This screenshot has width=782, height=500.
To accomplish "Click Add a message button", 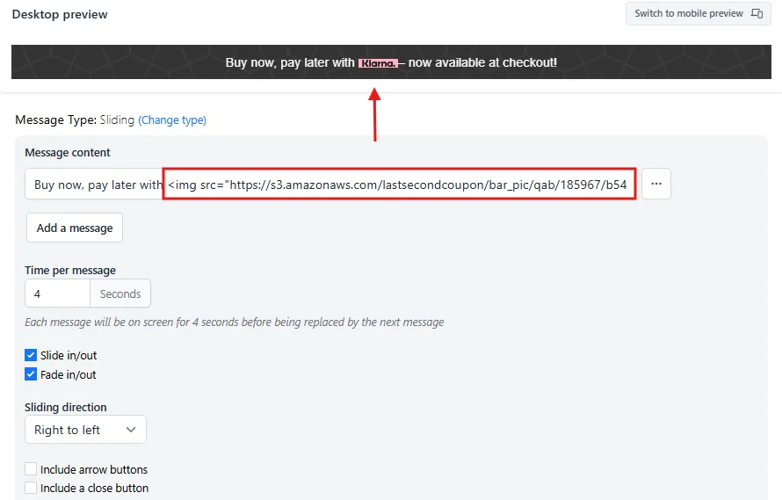I will coord(75,228).
